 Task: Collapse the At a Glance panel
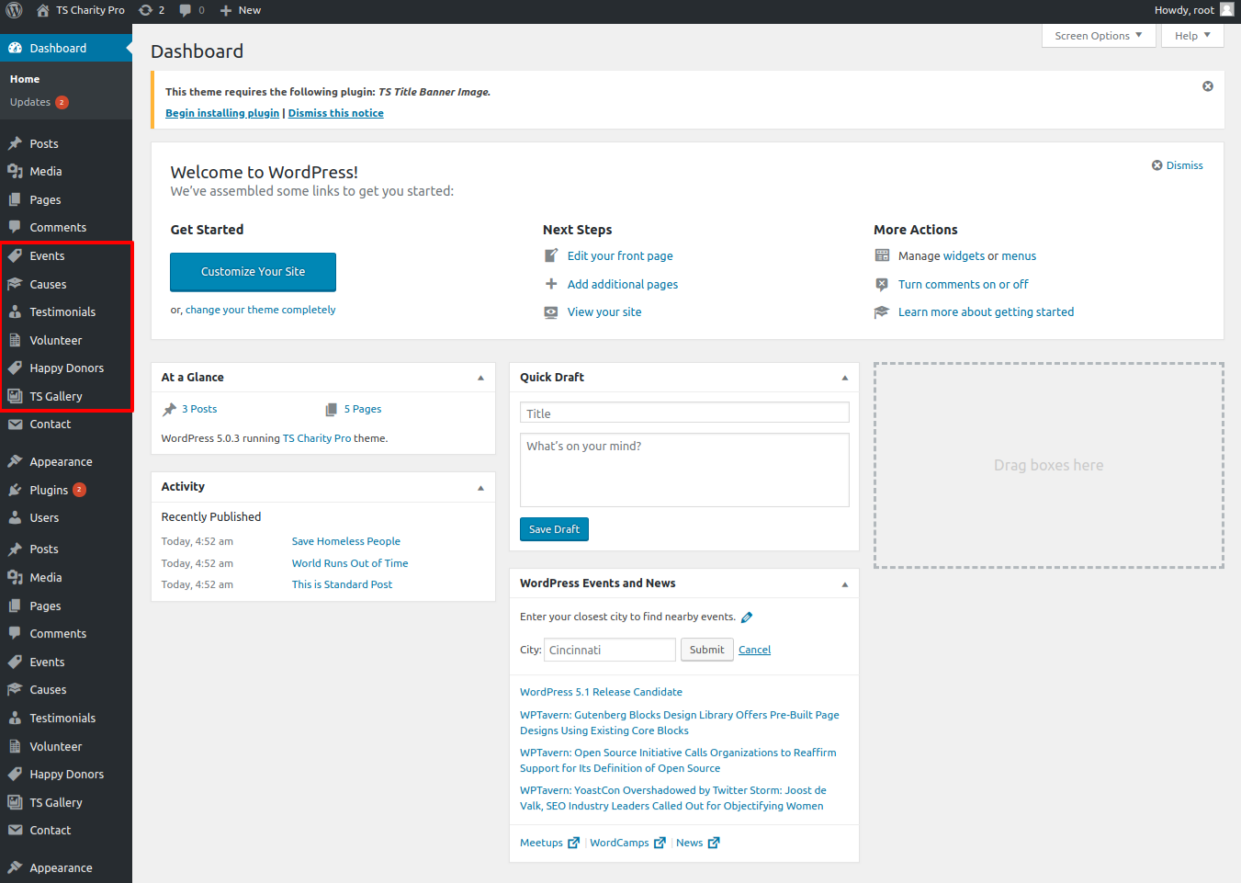coord(480,378)
